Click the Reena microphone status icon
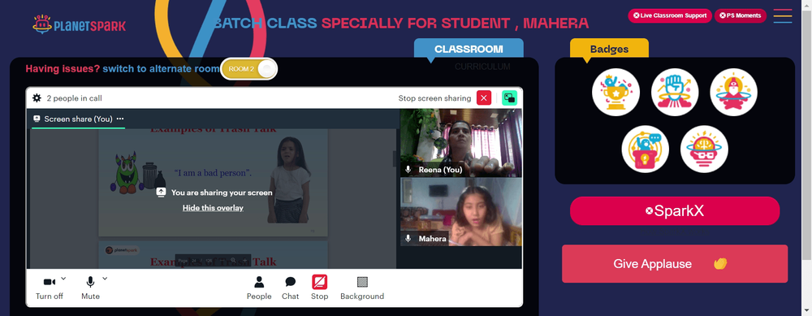 [408, 170]
